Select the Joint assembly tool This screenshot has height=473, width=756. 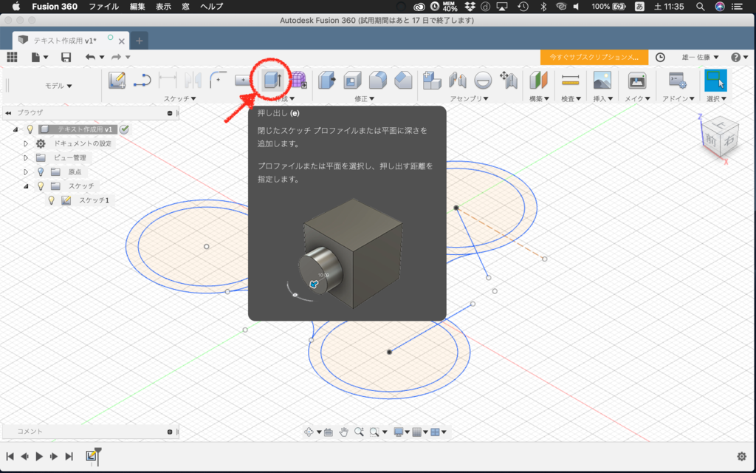[x=457, y=80]
